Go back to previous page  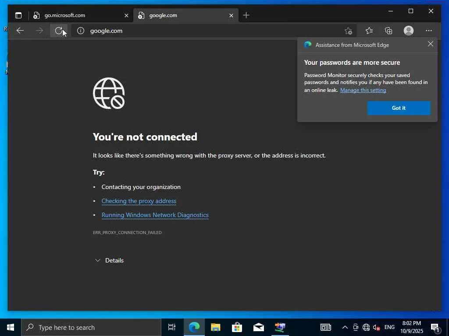point(20,31)
